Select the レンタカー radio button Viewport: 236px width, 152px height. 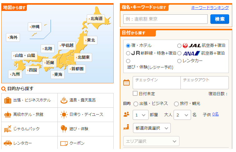pos(179,61)
